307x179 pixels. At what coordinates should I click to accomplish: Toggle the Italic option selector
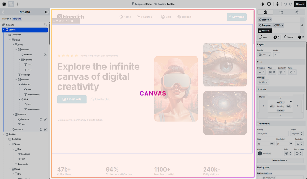point(288,154)
